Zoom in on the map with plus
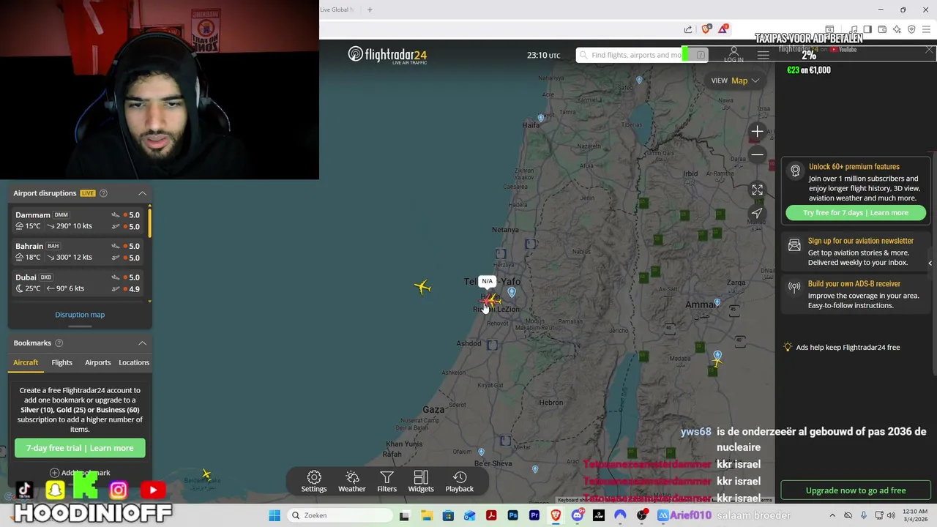Screen dimensions: 937x527 click(x=757, y=132)
